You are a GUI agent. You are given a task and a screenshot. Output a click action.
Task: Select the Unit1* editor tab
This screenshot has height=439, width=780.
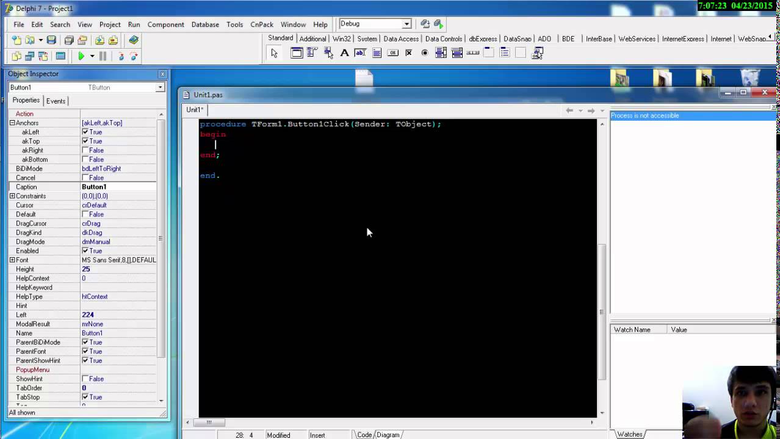[x=195, y=110]
